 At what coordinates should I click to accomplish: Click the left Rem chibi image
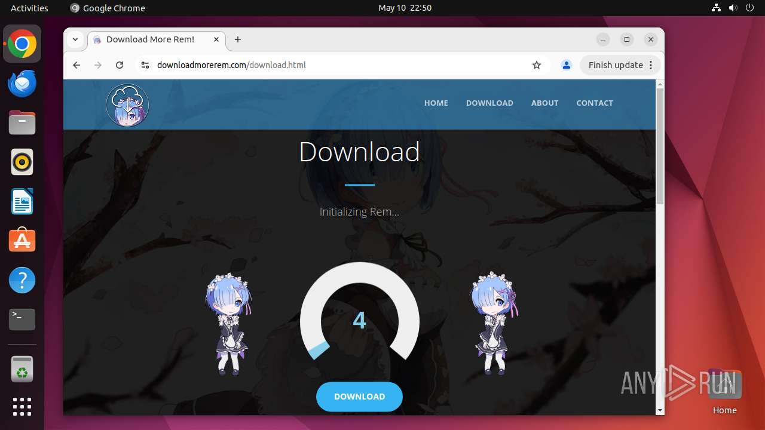coord(228,323)
